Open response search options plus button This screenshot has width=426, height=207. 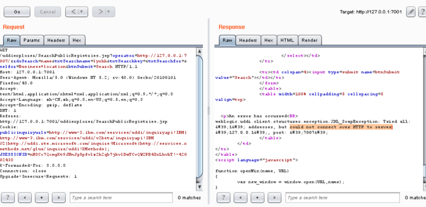257,197
